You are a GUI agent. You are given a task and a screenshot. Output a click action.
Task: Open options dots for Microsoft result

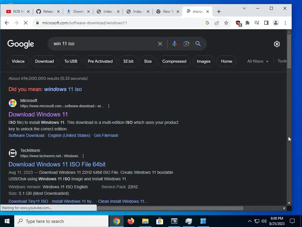(x=109, y=106)
